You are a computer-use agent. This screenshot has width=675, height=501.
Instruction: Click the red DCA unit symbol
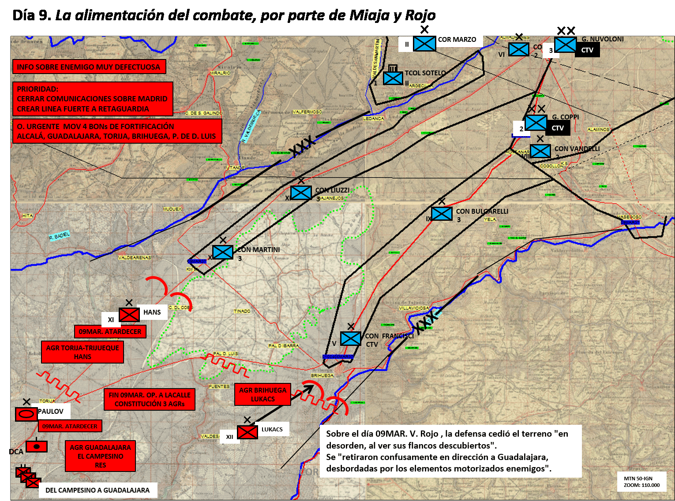tap(37, 446)
